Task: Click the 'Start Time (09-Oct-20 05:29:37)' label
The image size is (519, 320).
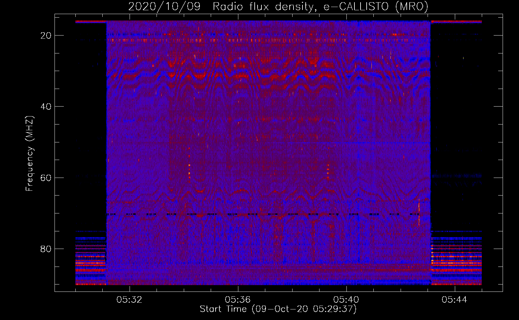Action: 278,309
